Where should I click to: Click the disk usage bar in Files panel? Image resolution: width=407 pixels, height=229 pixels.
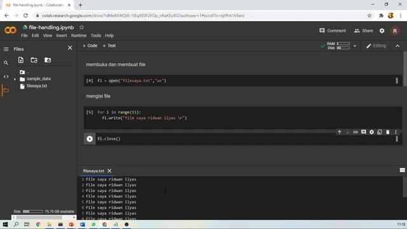coord(32,212)
